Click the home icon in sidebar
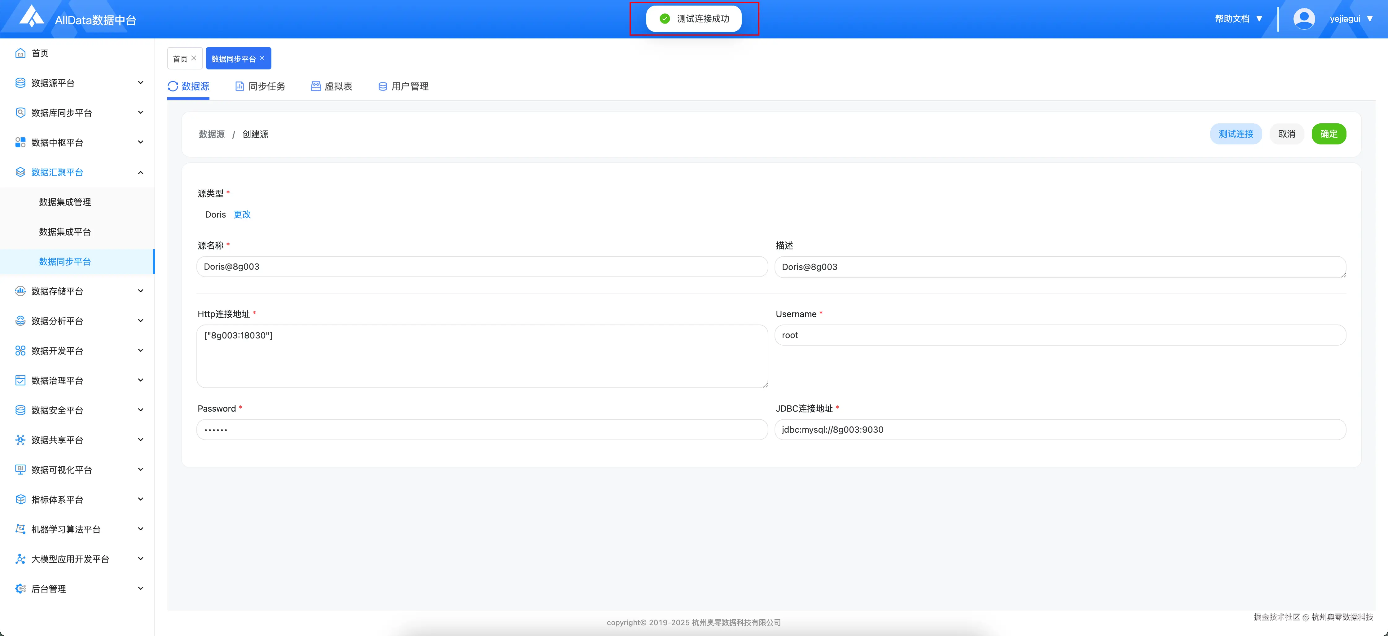 point(20,53)
